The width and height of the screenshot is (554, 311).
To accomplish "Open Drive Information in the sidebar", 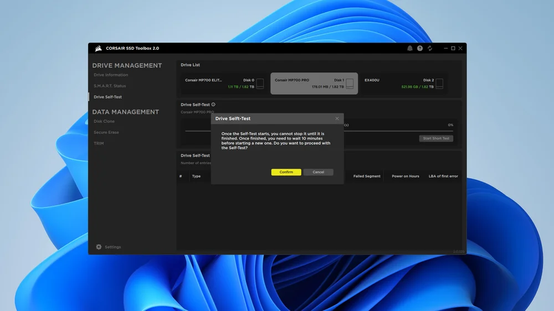I will tap(111, 75).
